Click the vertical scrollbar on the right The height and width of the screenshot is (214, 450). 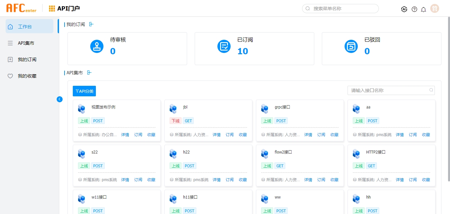point(448,99)
